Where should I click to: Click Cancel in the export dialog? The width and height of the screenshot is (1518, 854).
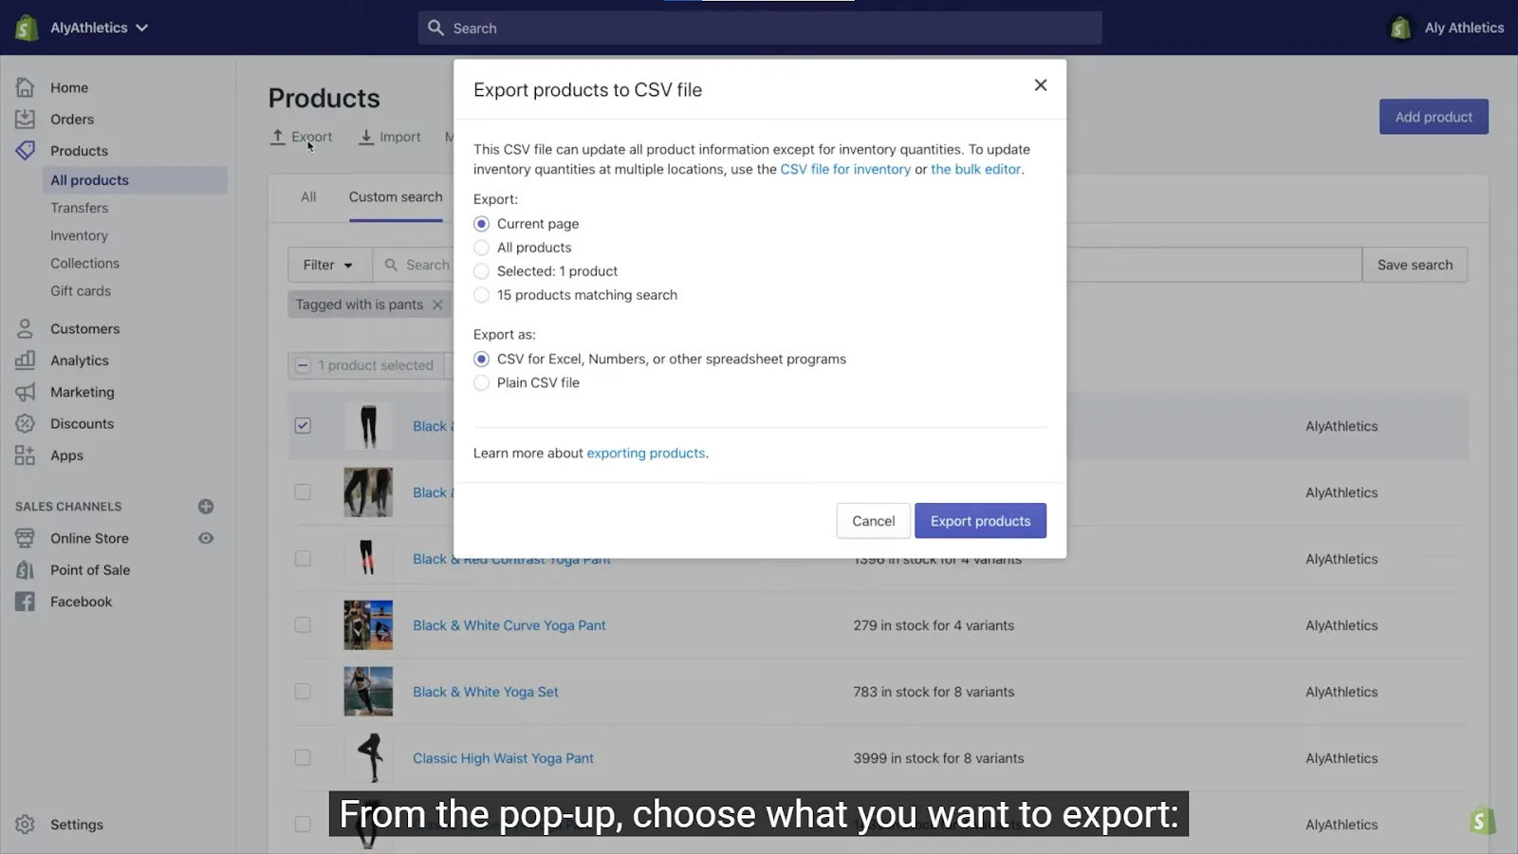point(873,521)
